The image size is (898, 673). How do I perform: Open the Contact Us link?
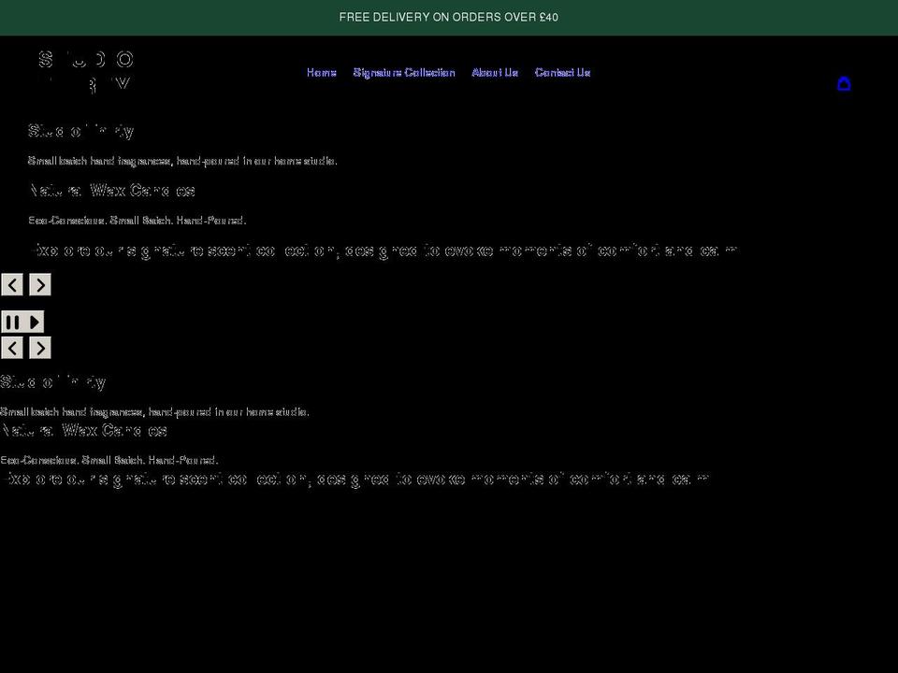click(562, 73)
